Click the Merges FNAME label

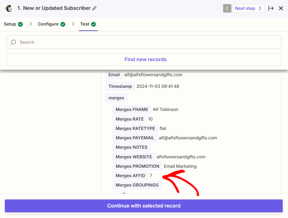(132, 110)
